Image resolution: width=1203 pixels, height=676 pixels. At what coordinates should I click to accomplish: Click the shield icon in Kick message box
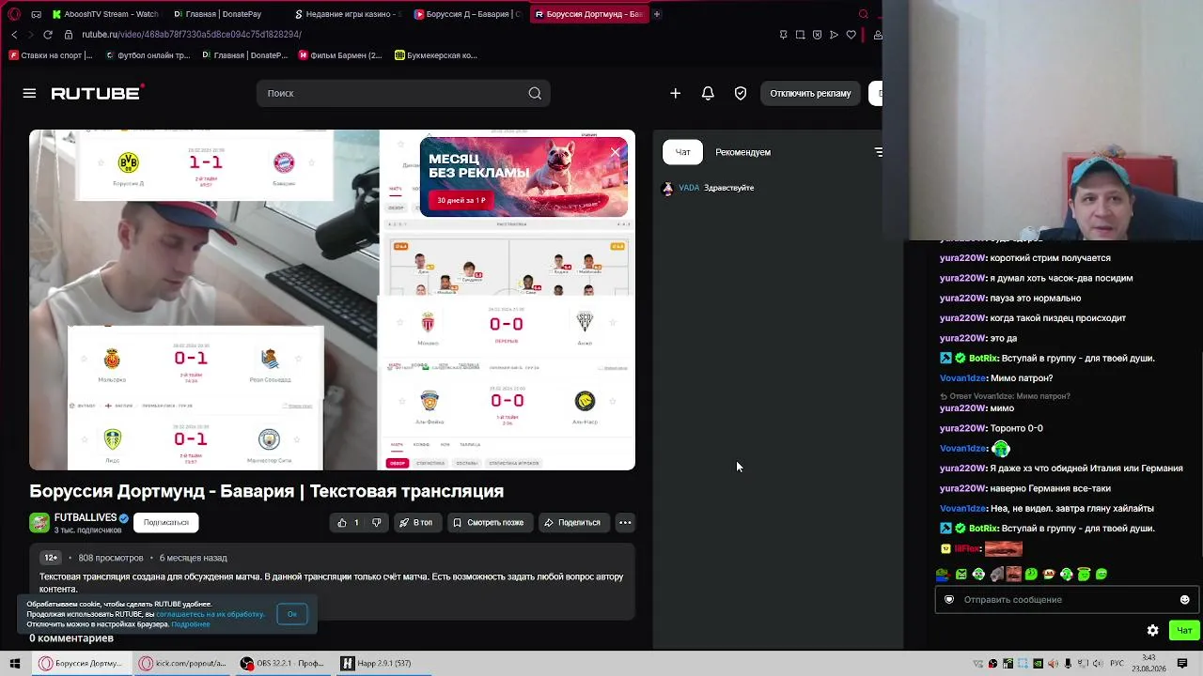949,600
